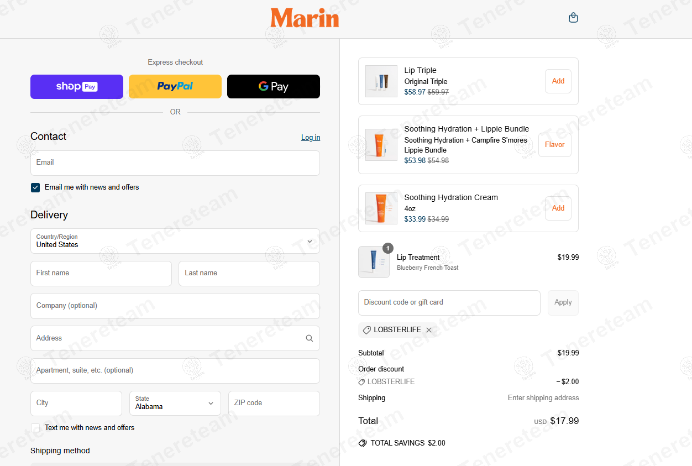This screenshot has width=692, height=466.
Task: Click the Delivery heading
Action: [x=49, y=215]
